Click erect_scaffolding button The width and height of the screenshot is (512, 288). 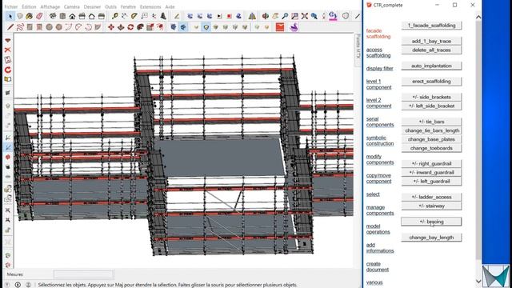click(x=431, y=82)
